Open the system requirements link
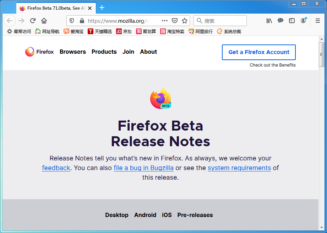 [x=239, y=168]
